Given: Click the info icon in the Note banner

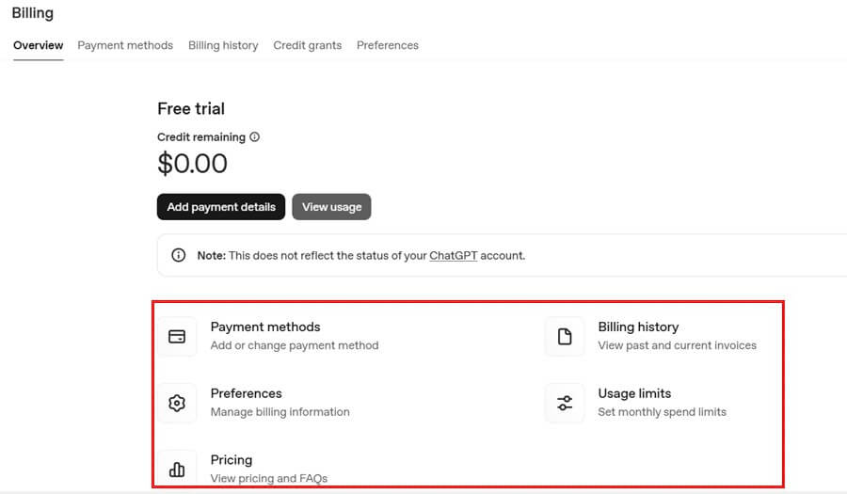Looking at the screenshot, I should click(179, 256).
